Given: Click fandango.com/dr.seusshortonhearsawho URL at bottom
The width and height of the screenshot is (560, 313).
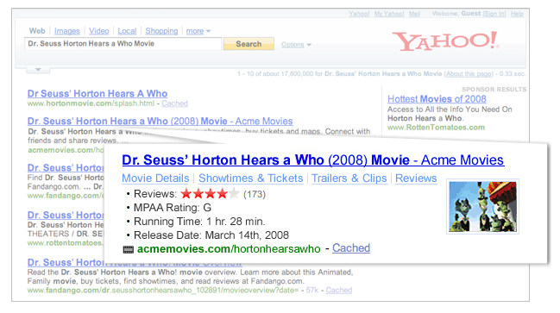Looking at the screenshot, I should [x=162, y=291].
